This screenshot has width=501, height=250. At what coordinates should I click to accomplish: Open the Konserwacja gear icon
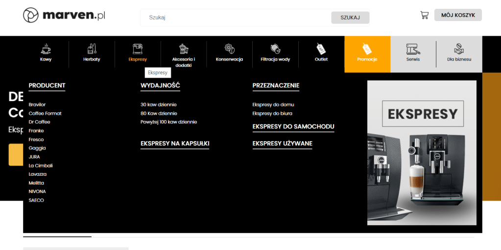[229, 48]
